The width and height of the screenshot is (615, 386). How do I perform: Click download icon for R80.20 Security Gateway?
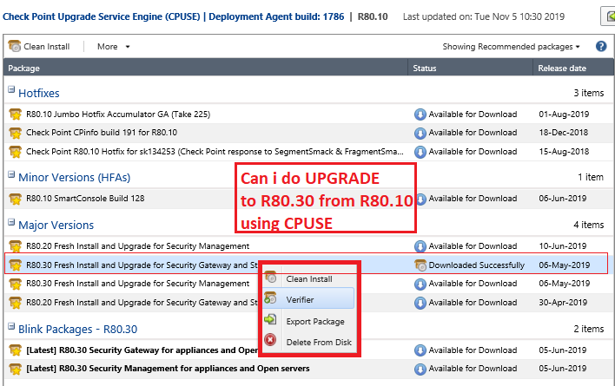click(x=420, y=303)
